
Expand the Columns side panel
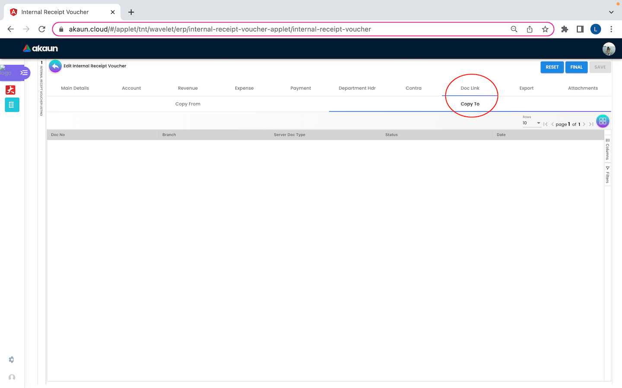(x=607, y=149)
